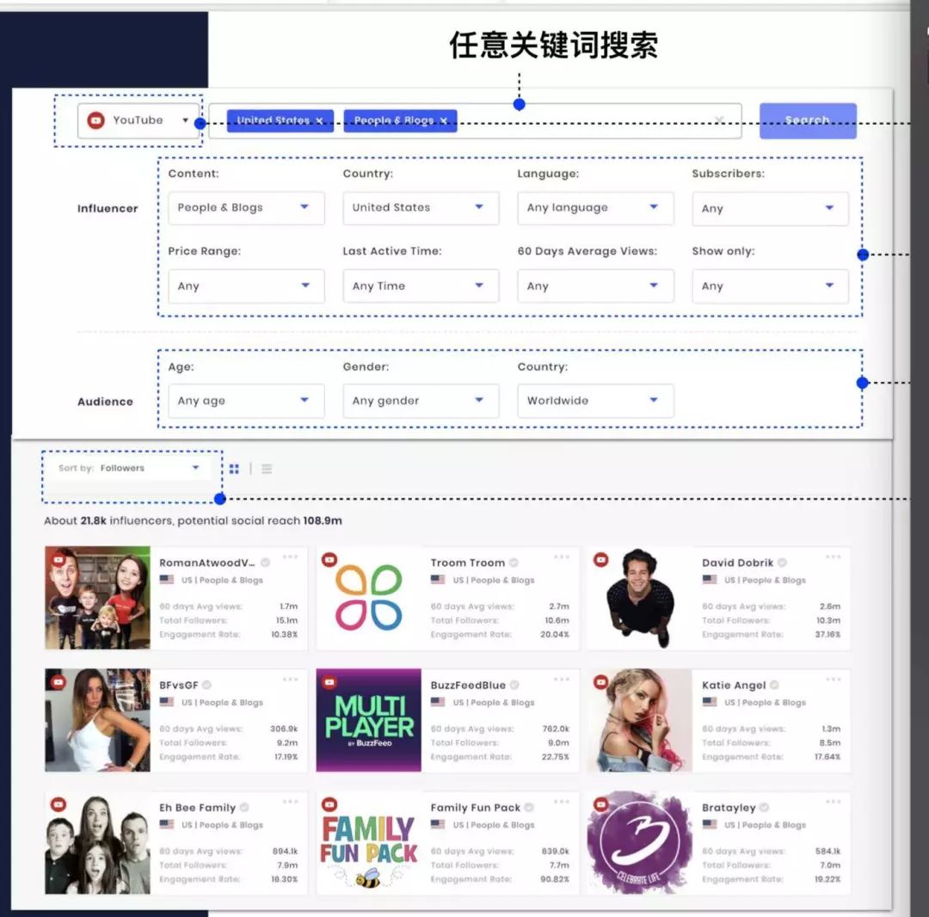Open the BFvsGF thumbnail photo

pyautogui.click(x=98, y=720)
